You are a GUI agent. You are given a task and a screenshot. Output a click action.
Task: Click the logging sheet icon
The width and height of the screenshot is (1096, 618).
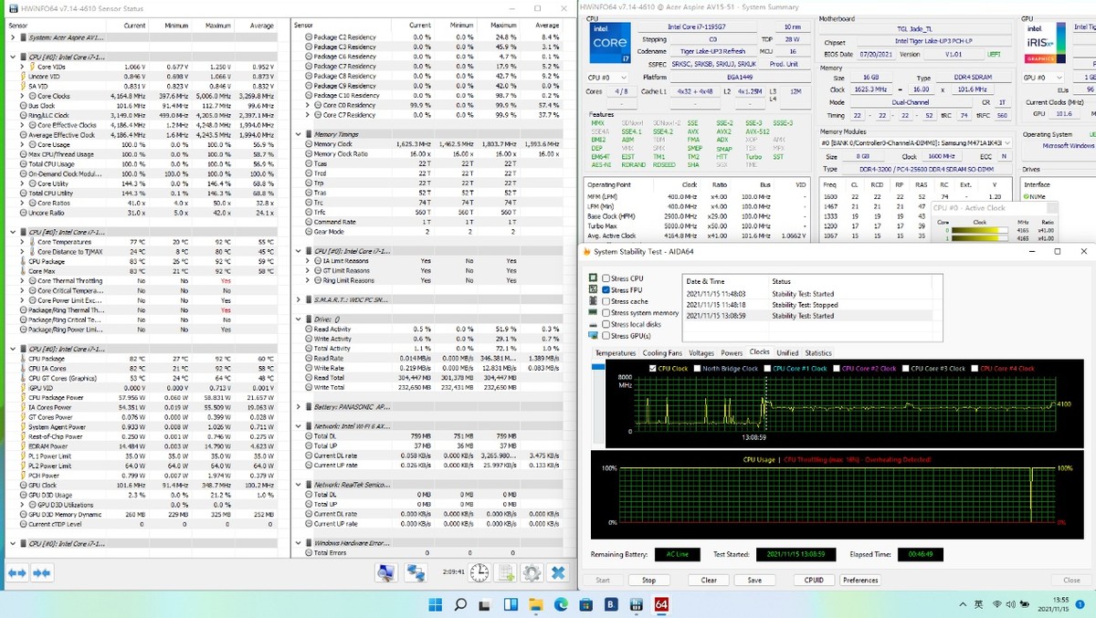coord(505,572)
